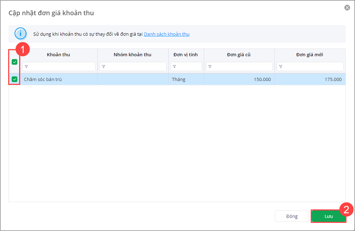Focus the Đơn giá mới filter field

click(x=312, y=67)
